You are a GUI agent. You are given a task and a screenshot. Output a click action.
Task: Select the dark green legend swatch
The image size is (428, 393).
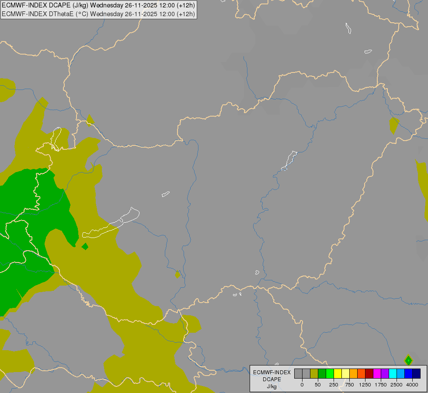tap(322, 373)
